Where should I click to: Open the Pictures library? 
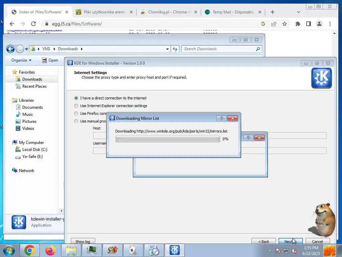point(29,121)
